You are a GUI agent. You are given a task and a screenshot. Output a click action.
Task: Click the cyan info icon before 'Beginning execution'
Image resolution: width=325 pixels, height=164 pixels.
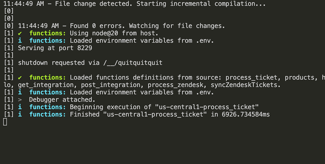point(20,107)
